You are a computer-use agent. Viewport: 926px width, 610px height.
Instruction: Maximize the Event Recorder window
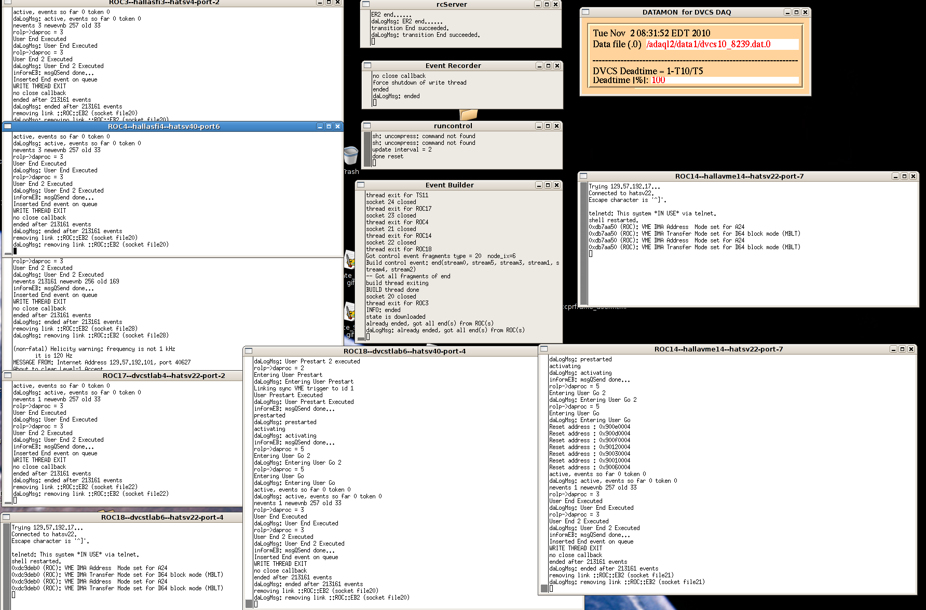pos(548,66)
